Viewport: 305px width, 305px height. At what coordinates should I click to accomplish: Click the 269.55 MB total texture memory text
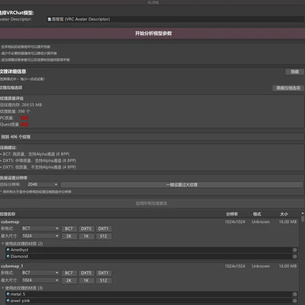tap(21, 105)
